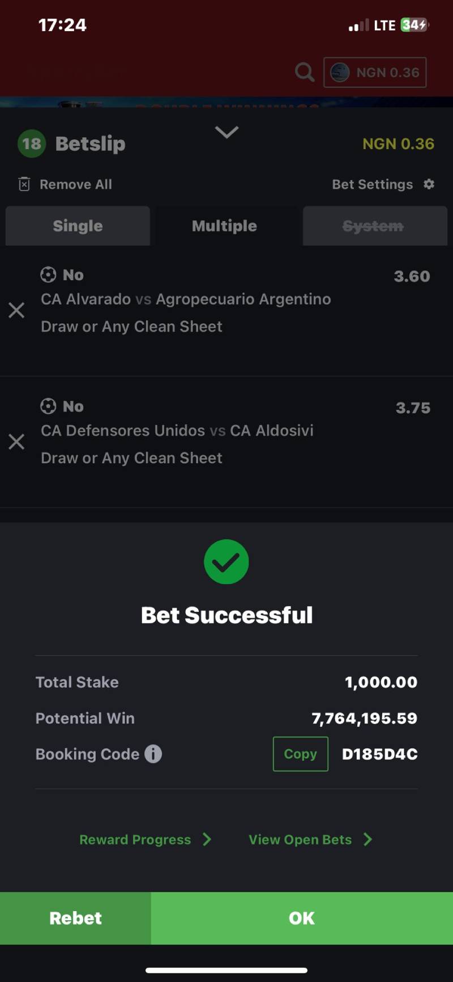Select the Multiple tab
Viewport: 453px width, 982px height.
(x=224, y=226)
